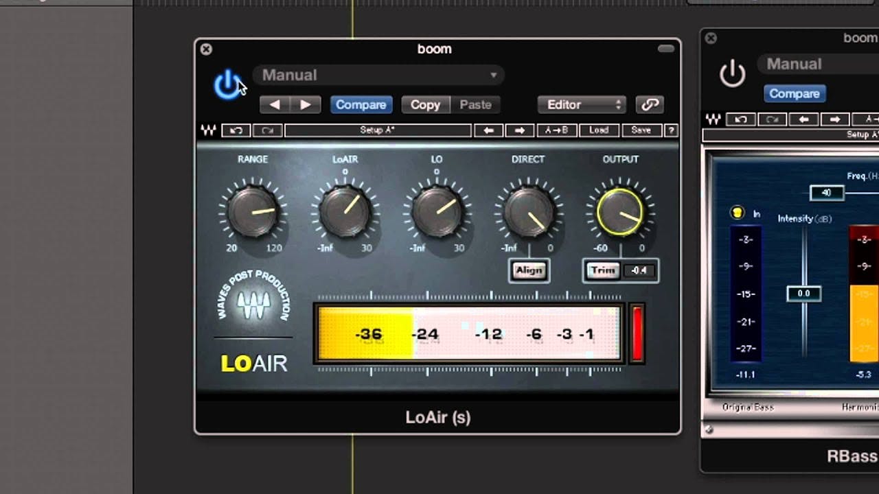Load next Waves preset with right arrow
879x494 pixels.
tap(520, 130)
